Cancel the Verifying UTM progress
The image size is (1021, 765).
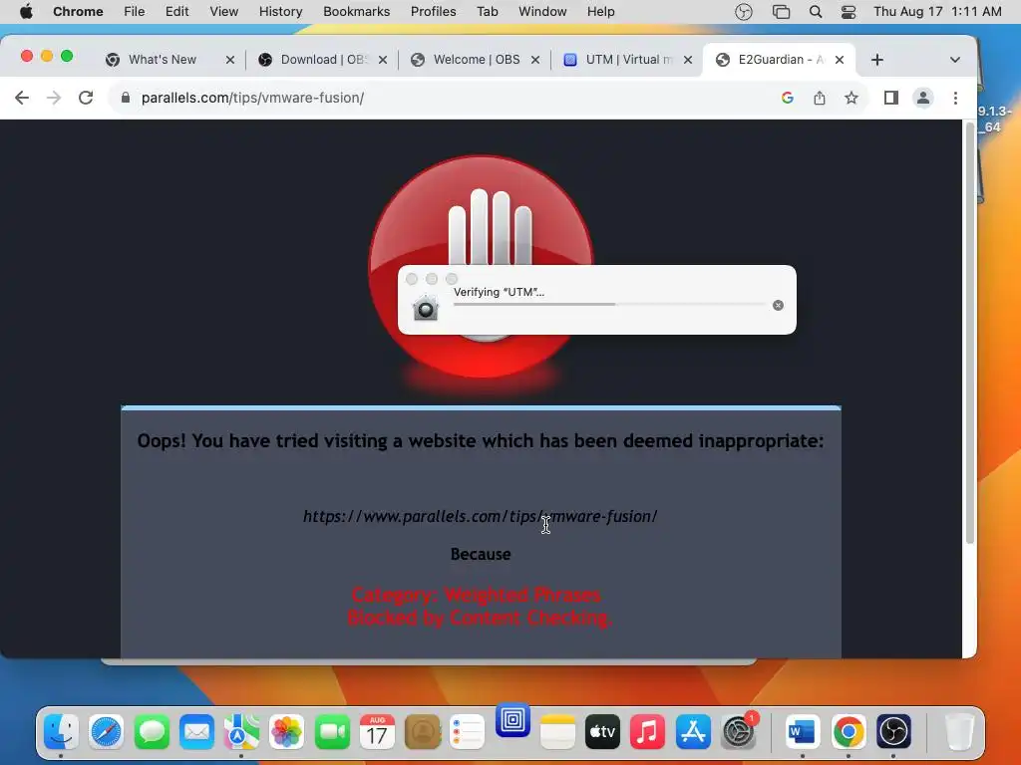point(778,305)
